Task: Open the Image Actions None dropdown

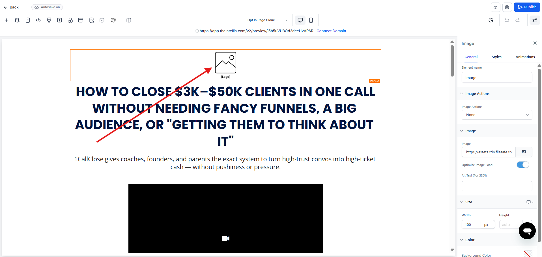Action: point(497,115)
